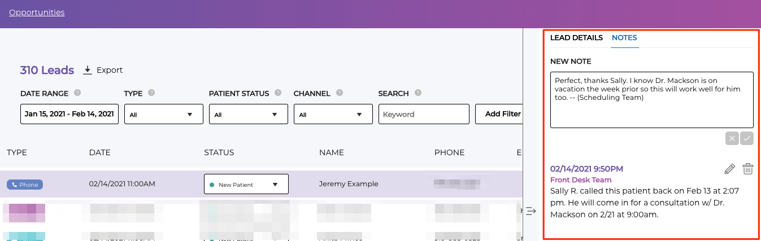Viewport: 761px width, 241px height.
Task: Collapse side panel with arrow icon
Action: point(530,211)
